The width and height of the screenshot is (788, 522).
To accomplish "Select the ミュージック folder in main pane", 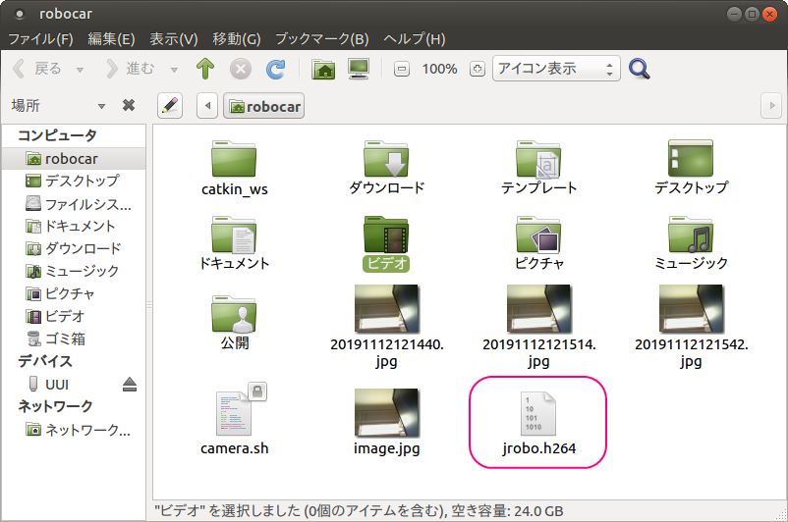I will pos(691,243).
